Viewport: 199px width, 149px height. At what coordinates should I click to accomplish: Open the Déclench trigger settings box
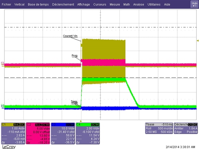coord(186,128)
